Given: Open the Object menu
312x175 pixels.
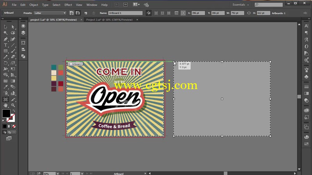Looking at the screenshot, I should [34, 5].
